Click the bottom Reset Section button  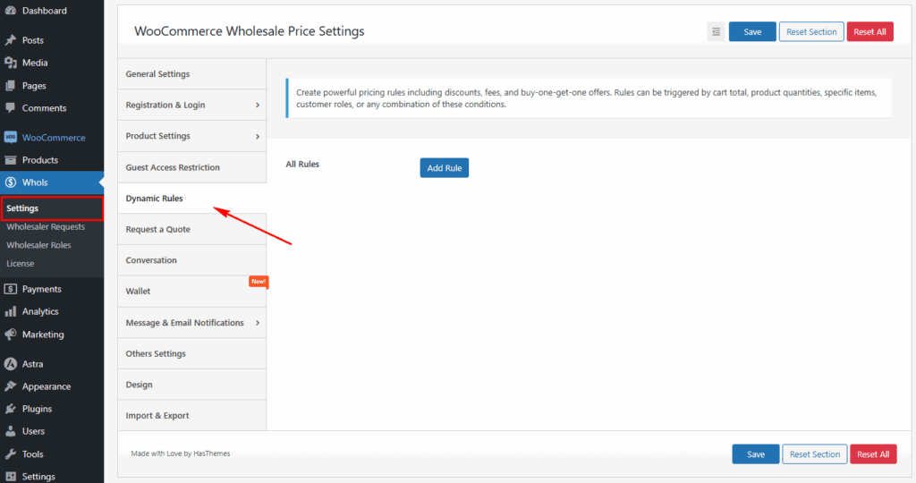[815, 453]
